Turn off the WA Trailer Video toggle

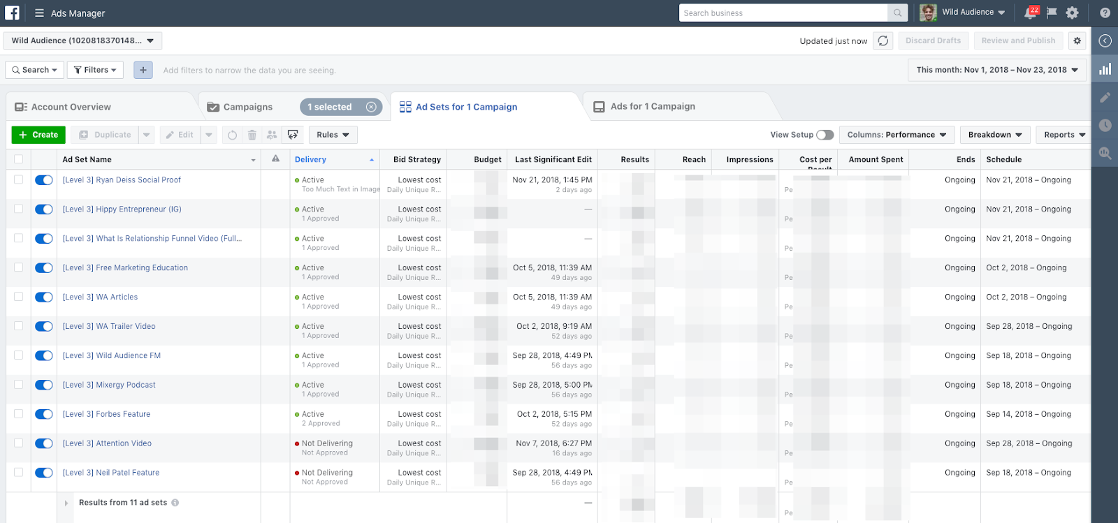pos(44,326)
